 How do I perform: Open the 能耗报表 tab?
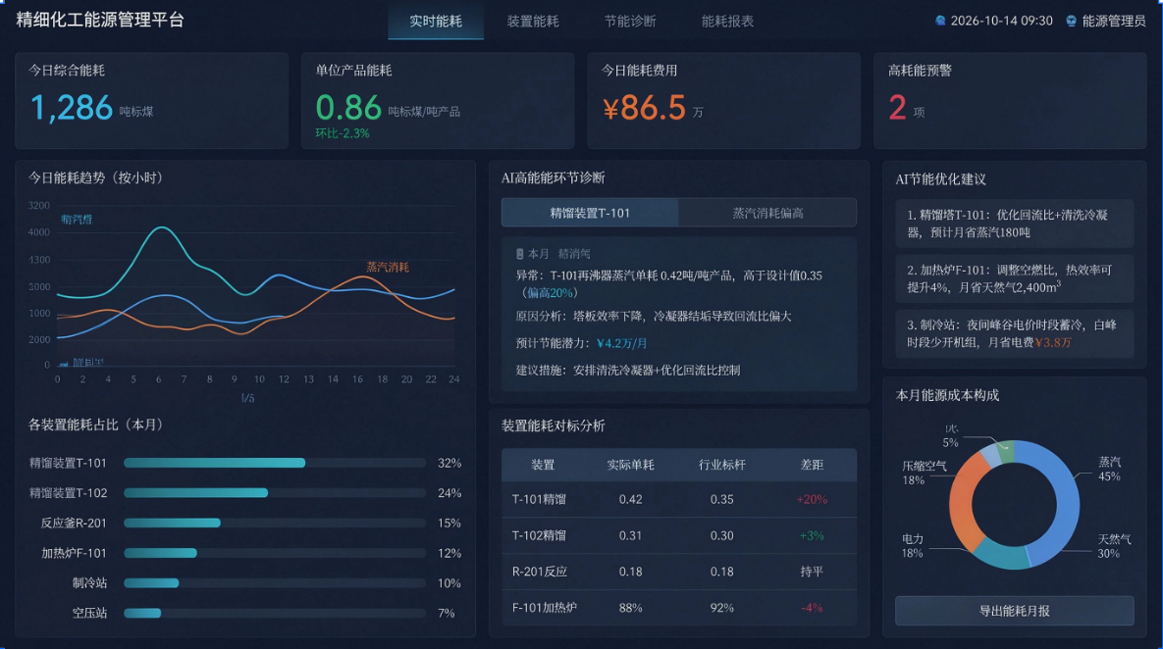click(727, 21)
